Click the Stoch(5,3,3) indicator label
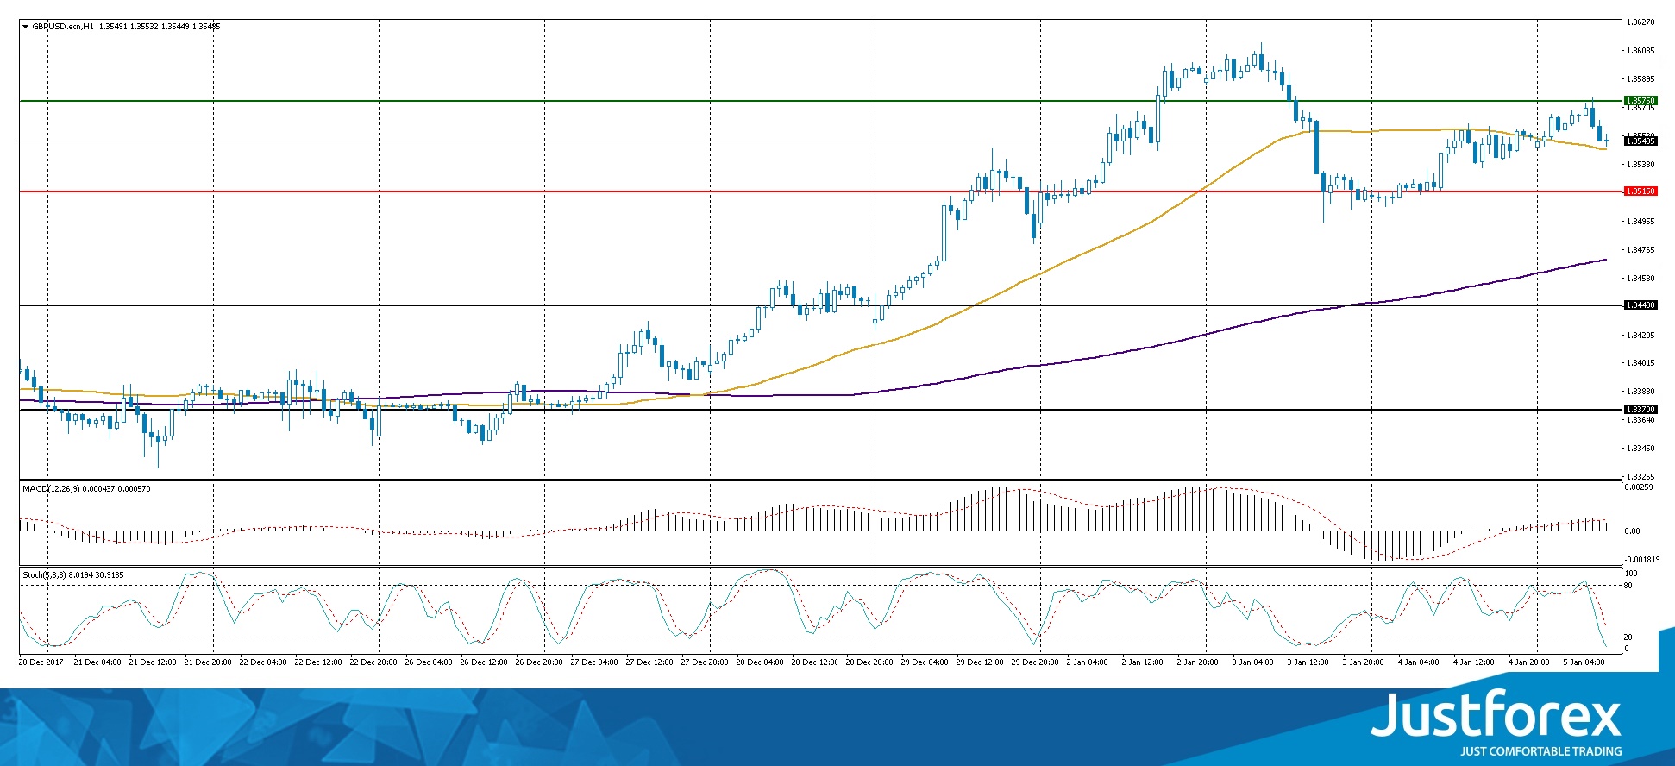This screenshot has width=1675, height=766. pyautogui.click(x=44, y=575)
